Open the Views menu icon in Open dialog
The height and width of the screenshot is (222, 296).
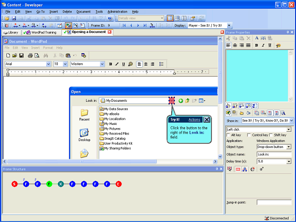coord(202,101)
